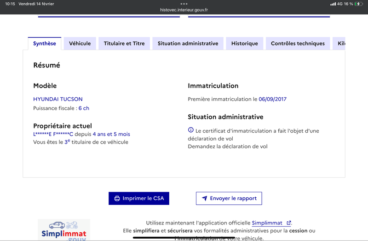Click the 'Vous êtes le 3e titulaire' line

tap(81, 142)
